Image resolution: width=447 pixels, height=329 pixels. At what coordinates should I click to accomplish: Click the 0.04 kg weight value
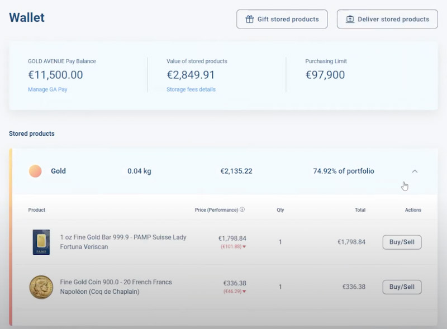tap(139, 171)
